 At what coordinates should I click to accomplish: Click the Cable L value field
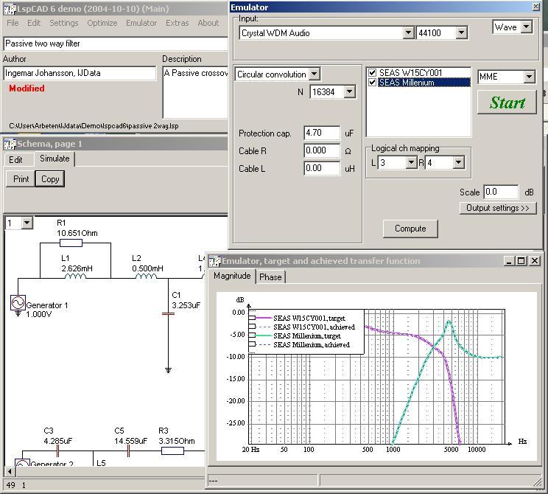coord(322,168)
